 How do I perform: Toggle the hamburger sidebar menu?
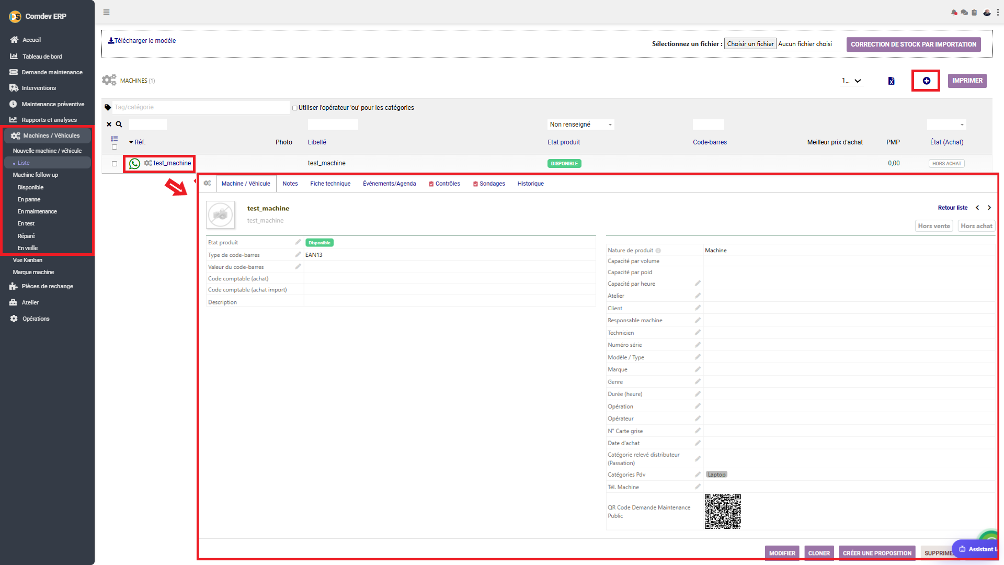107,12
